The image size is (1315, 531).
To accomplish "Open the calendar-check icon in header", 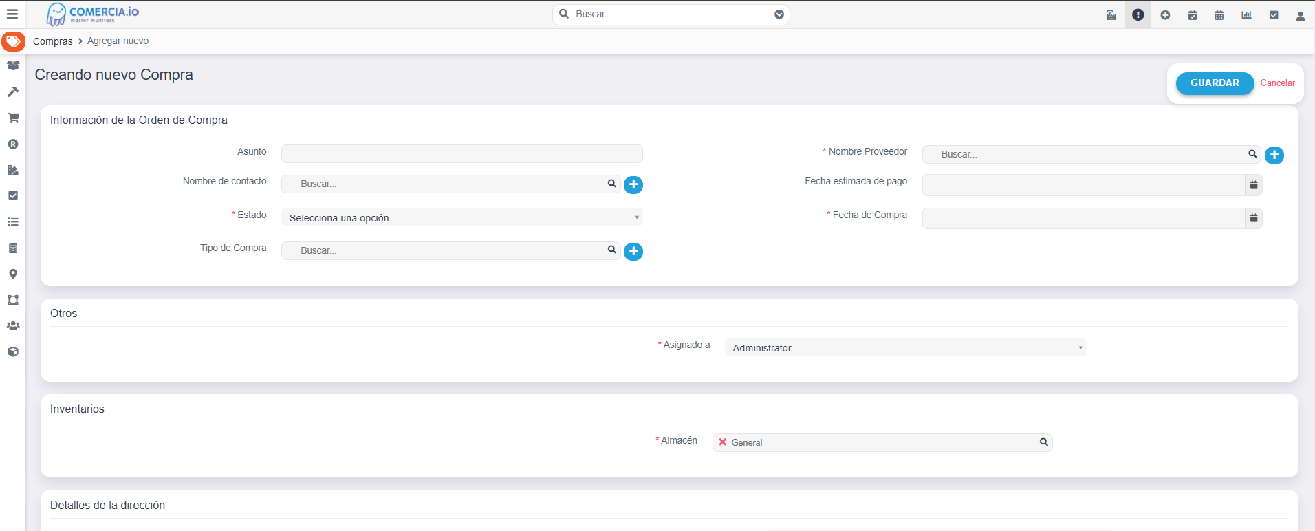I will click(1193, 14).
